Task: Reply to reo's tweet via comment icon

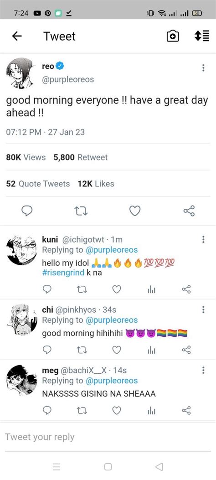Action: coord(27,211)
